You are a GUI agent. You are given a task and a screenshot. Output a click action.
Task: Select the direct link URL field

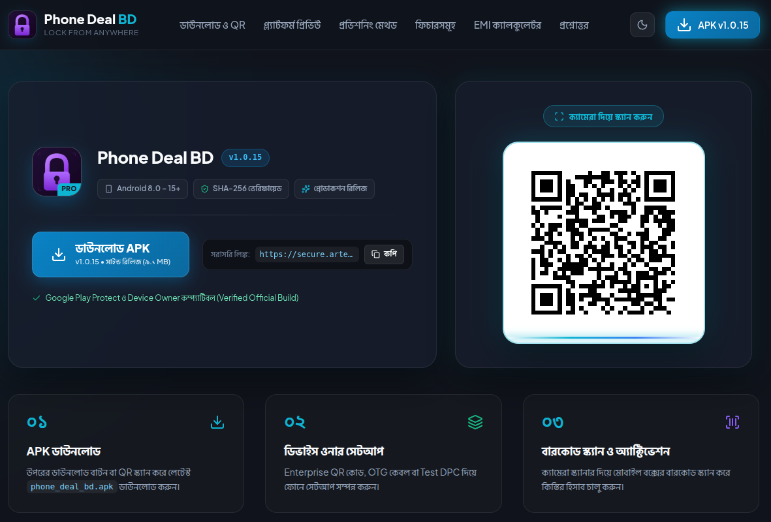[307, 254]
